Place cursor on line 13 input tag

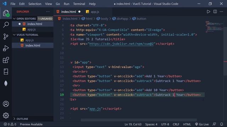108,67
